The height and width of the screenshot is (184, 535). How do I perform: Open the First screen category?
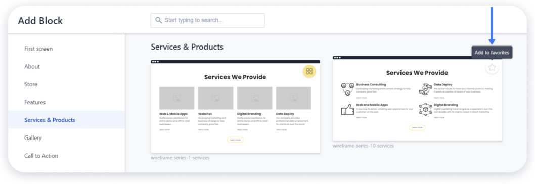[67, 49]
